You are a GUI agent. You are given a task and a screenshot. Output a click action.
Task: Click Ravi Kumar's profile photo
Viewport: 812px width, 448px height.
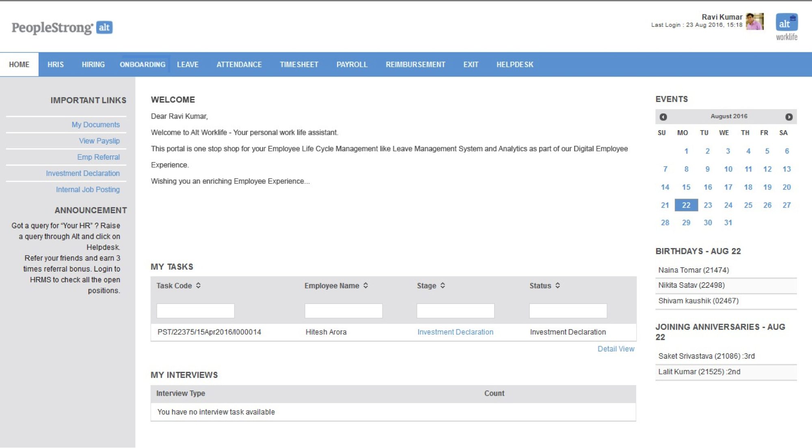[x=754, y=21]
